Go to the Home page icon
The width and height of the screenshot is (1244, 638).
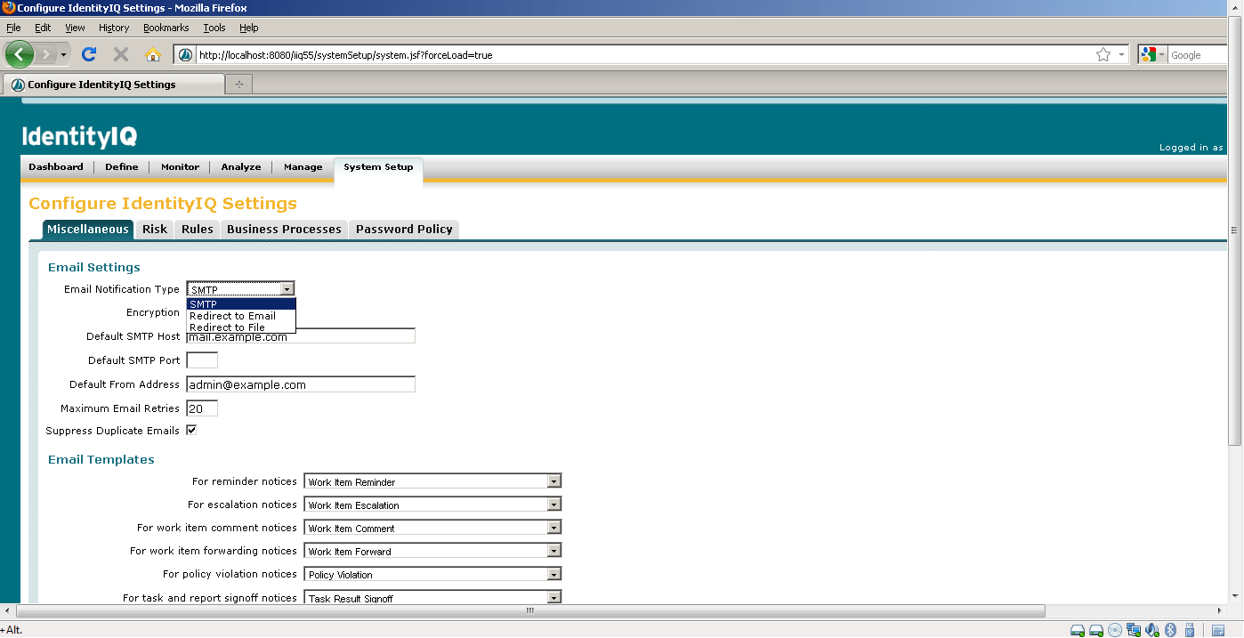153,54
